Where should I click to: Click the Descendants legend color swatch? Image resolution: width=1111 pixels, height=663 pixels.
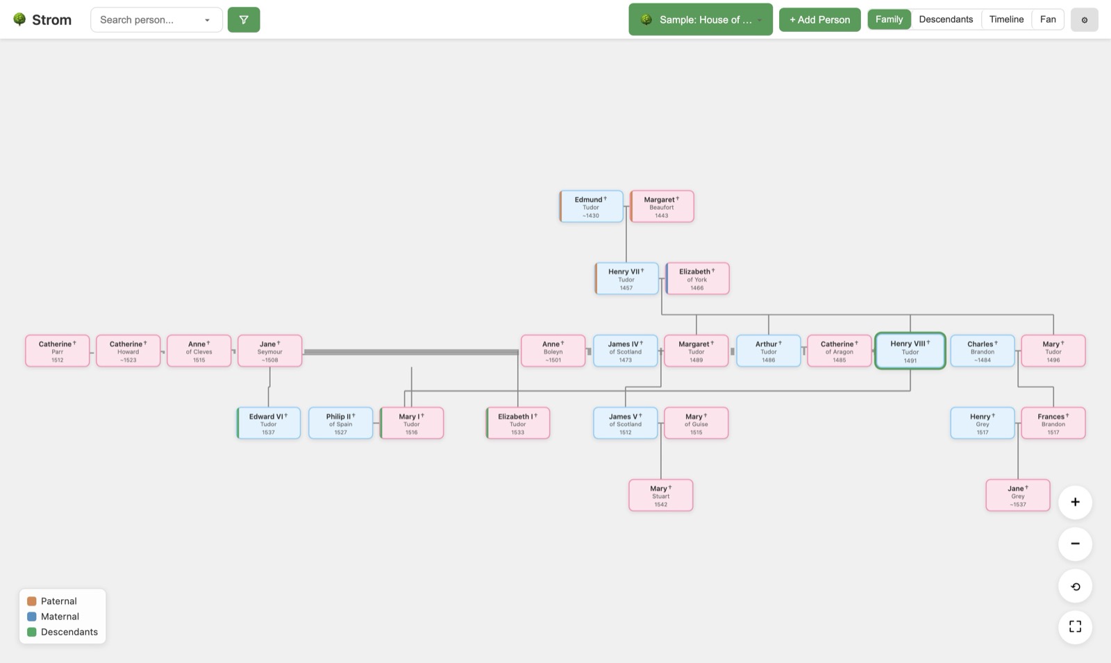(31, 632)
